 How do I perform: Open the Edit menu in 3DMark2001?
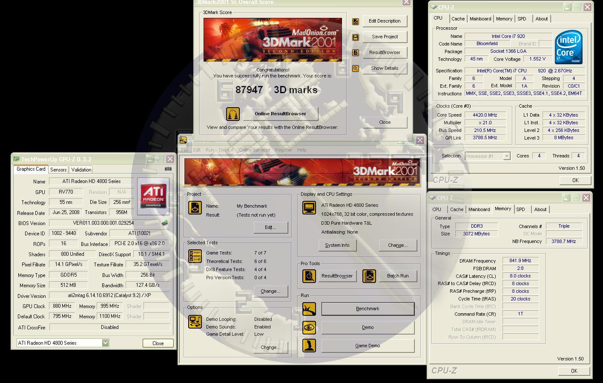pos(197,150)
